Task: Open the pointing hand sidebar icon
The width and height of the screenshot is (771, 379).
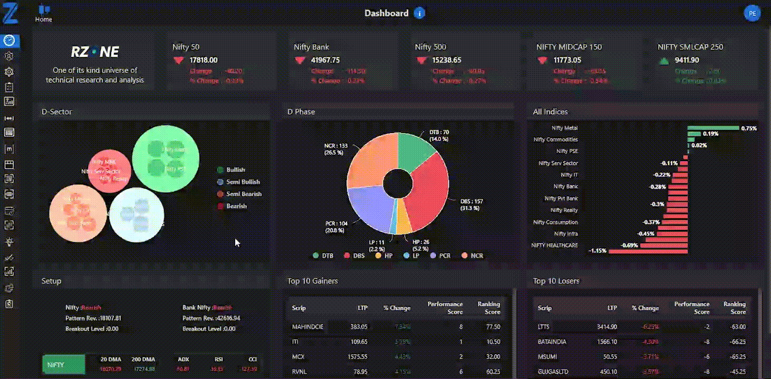Action: click(x=9, y=288)
